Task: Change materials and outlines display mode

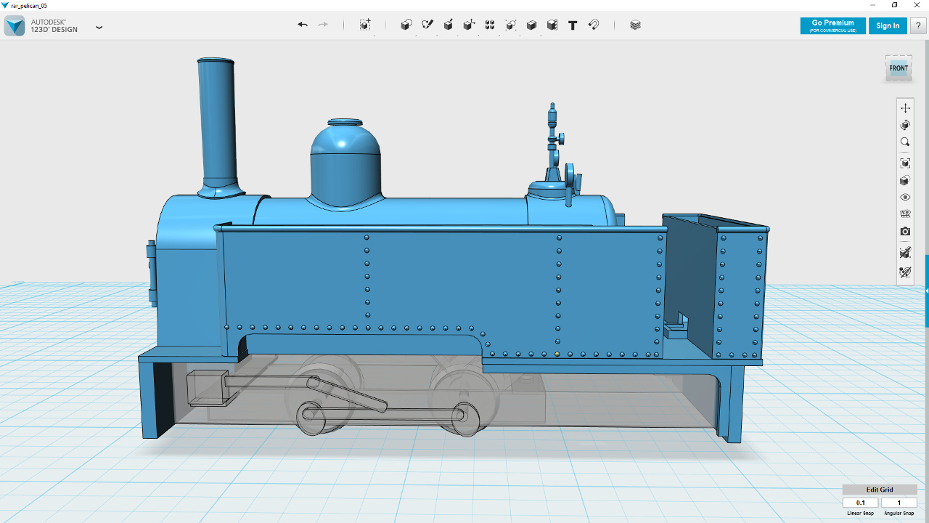Action: [905, 181]
